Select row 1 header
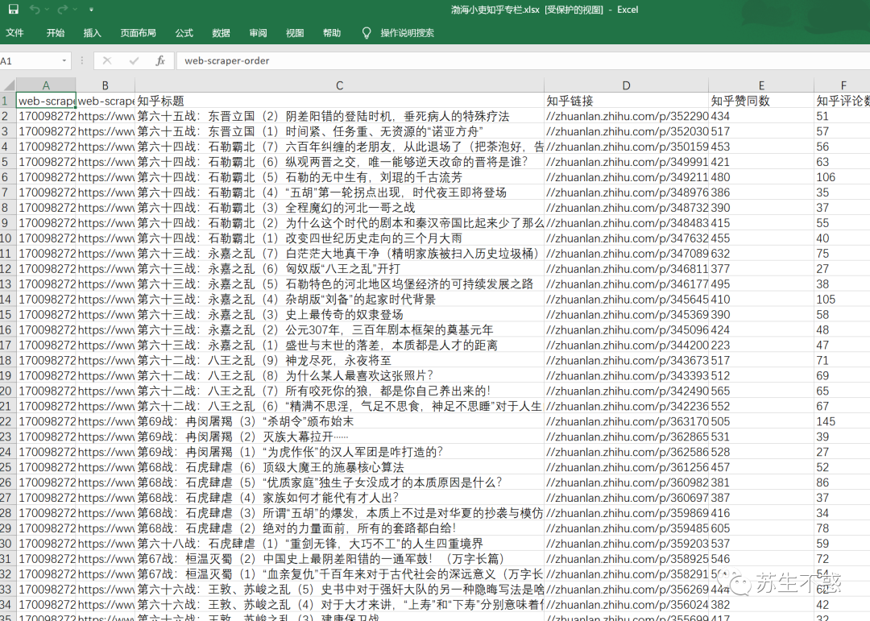Screen dimensions: 870x621 8,101
